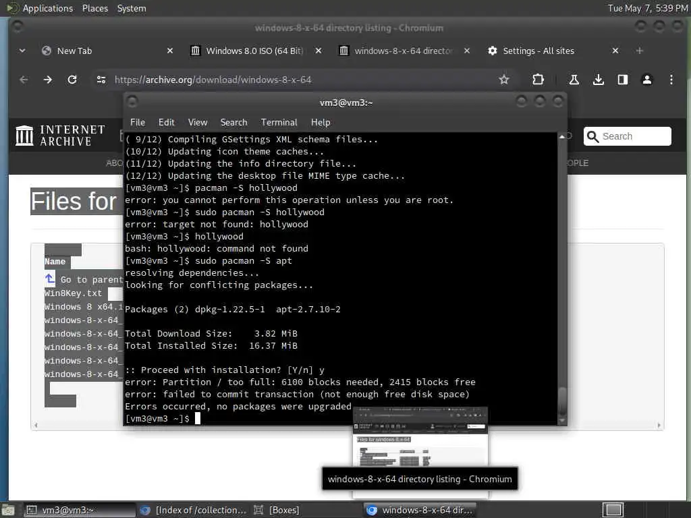Click show desktop icon in bottom panel
Viewport: 691px width, 518px height.
pos(8,510)
